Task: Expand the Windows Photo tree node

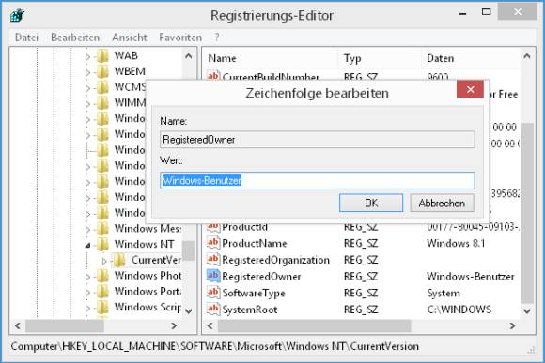Action: coord(87,277)
